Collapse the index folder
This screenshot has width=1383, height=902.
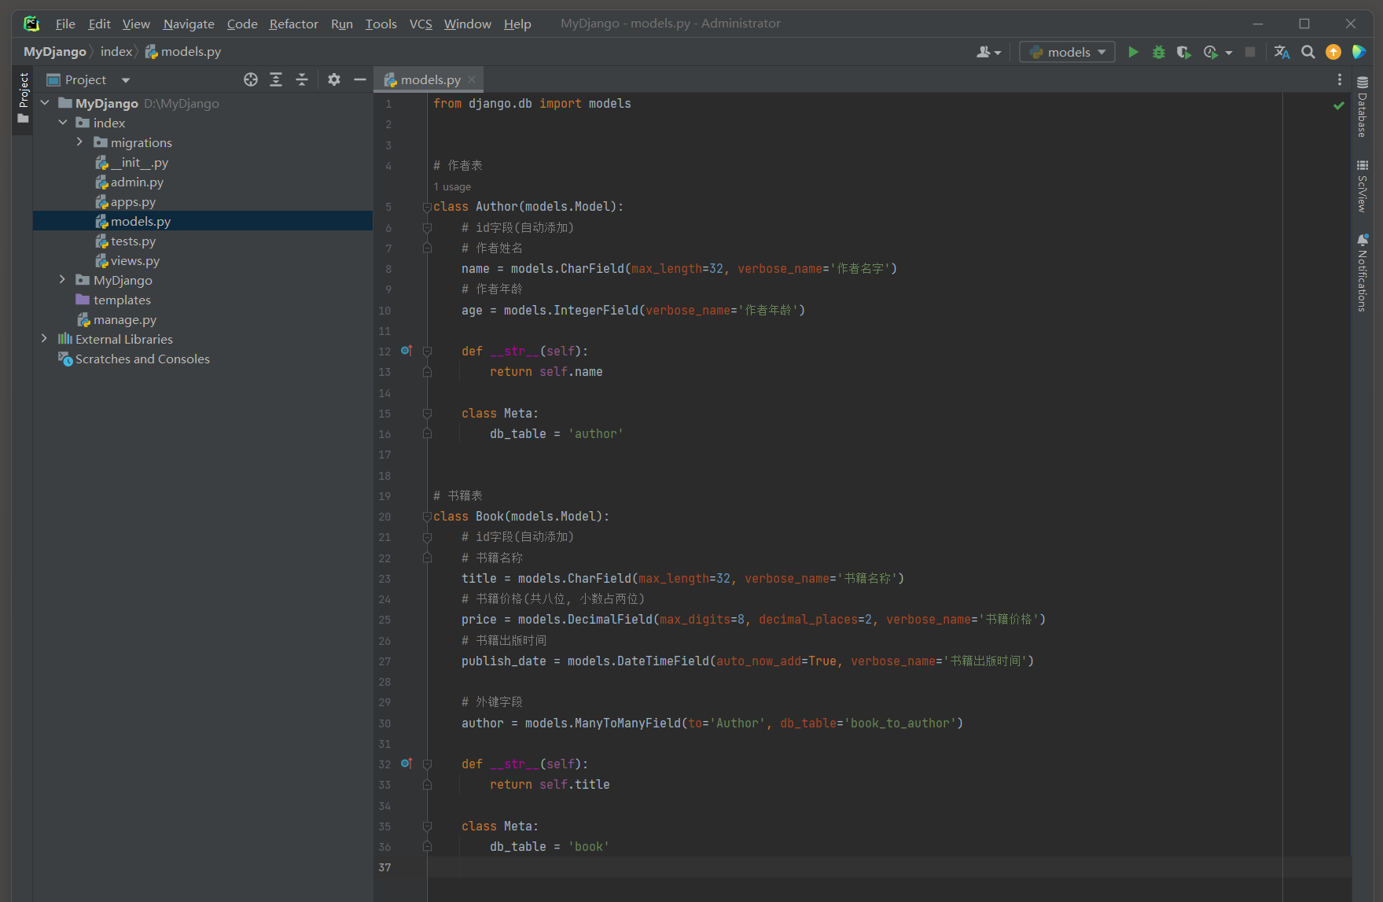(63, 123)
